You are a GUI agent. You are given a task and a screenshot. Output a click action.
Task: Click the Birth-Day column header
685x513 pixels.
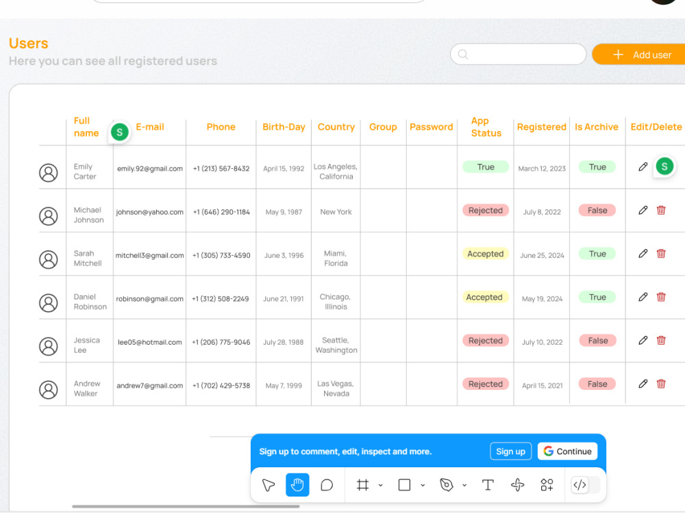pos(284,127)
